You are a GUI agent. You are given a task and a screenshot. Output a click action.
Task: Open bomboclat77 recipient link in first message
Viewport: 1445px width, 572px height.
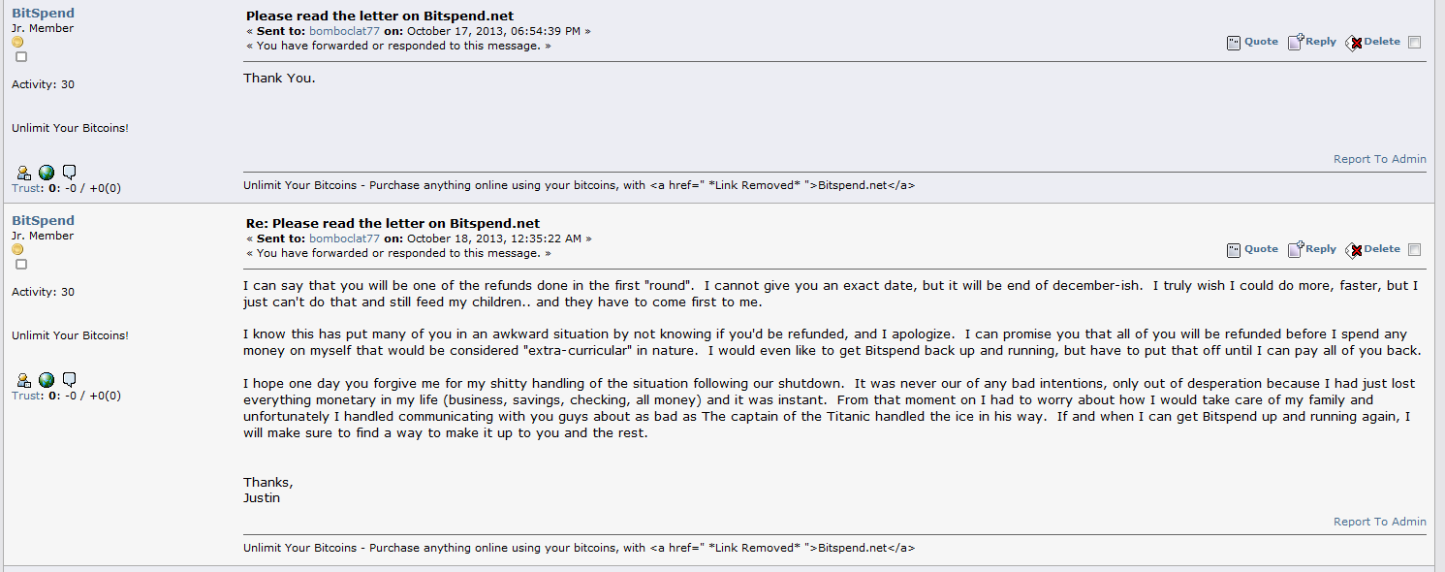pos(345,31)
